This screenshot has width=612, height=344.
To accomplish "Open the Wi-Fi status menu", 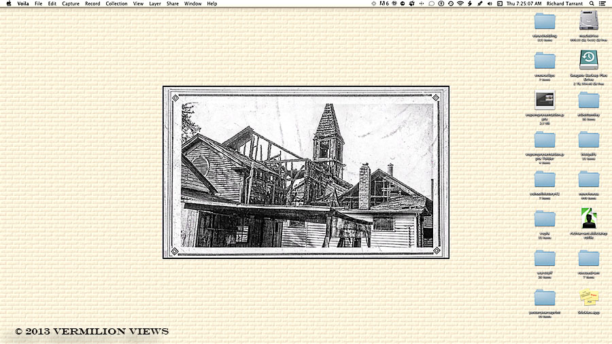I will pyautogui.click(x=460, y=3).
